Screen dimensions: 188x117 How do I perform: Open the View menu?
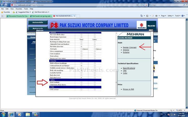pos(12,9)
